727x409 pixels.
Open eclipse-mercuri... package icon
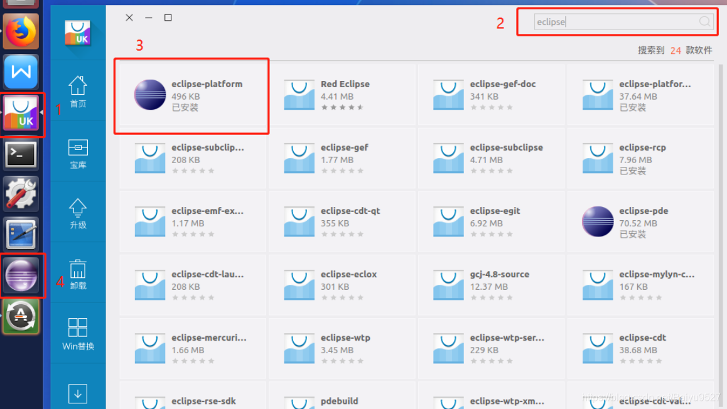(150, 348)
